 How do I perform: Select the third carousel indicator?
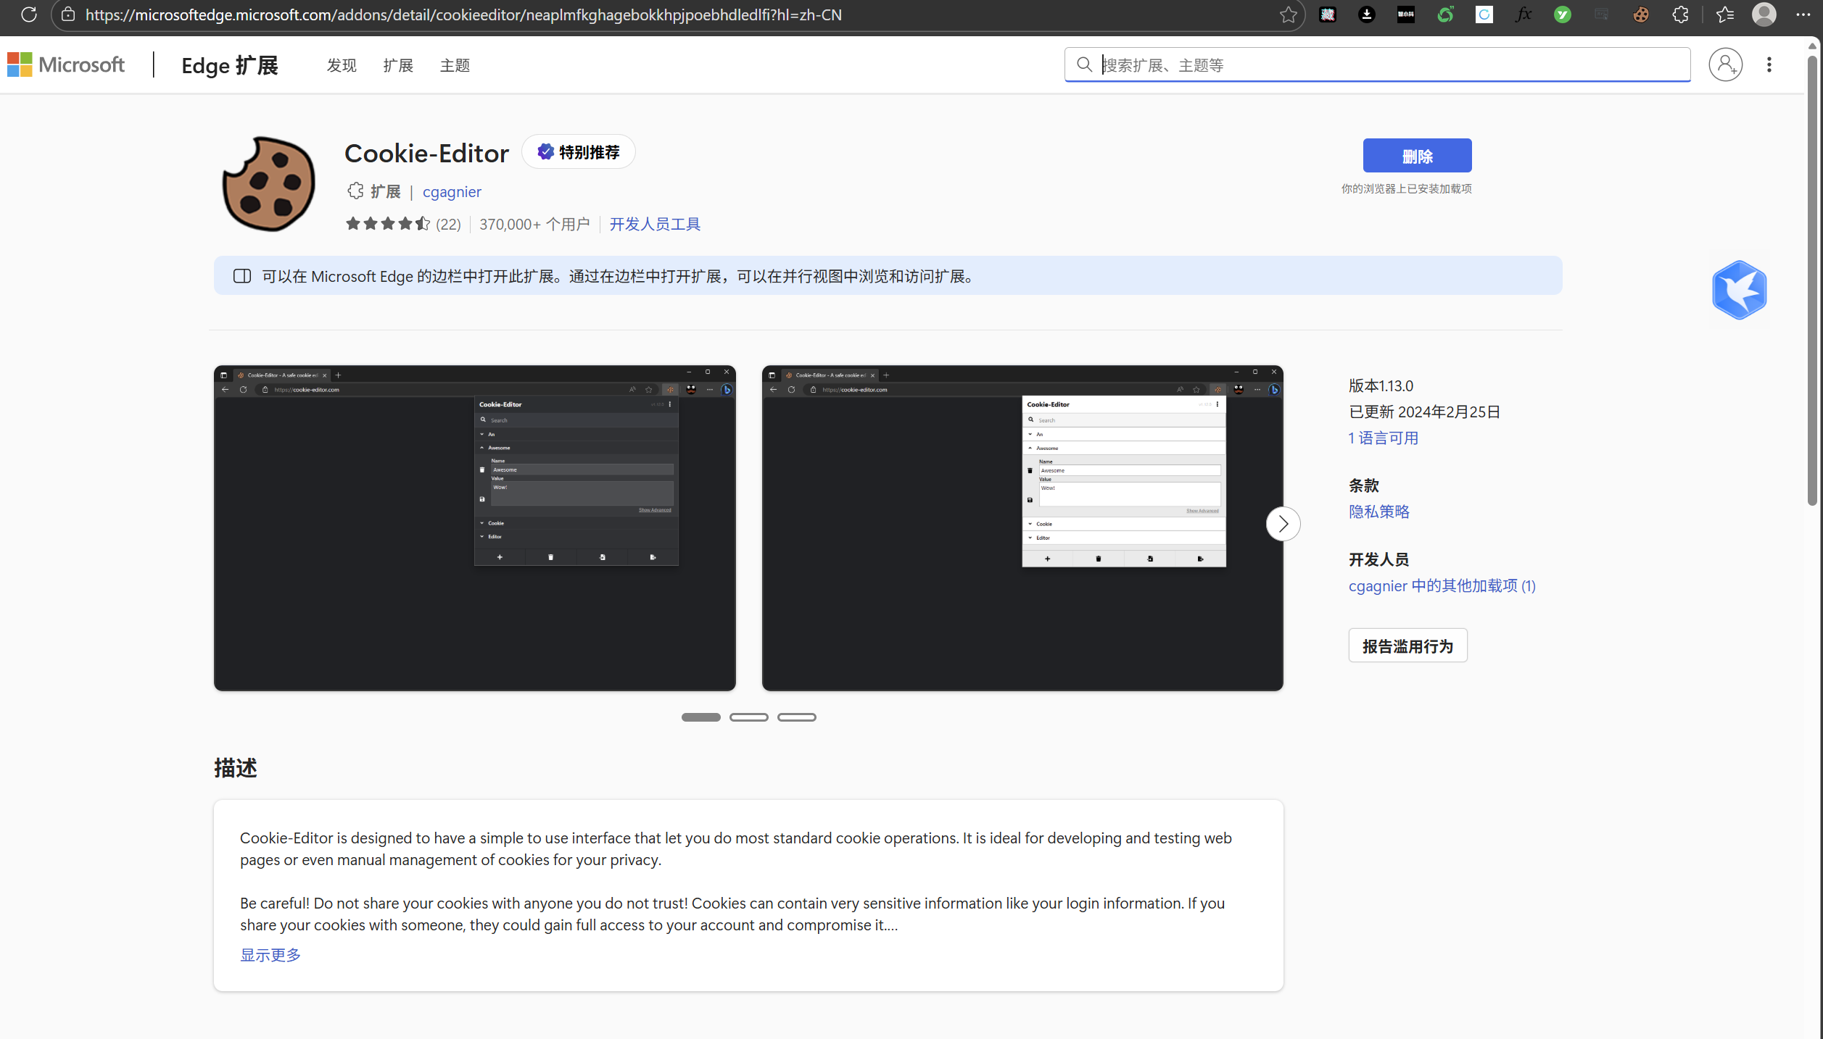796,717
